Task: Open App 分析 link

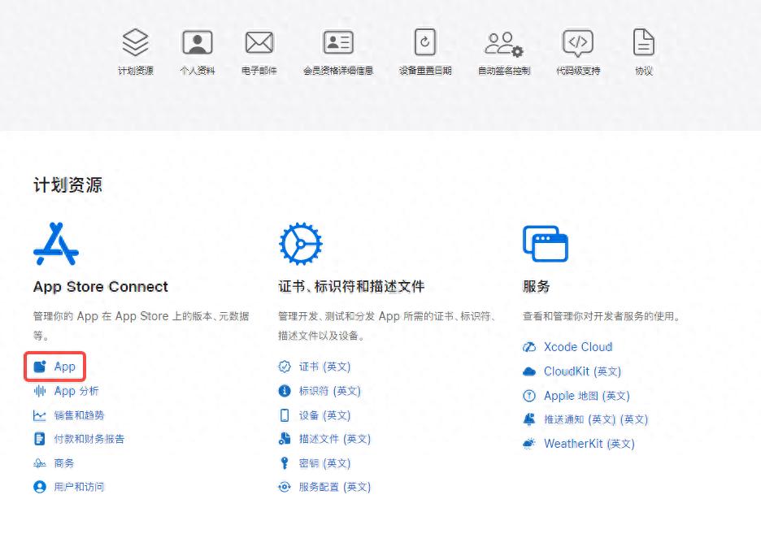Action: pyautogui.click(x=76, y=391)
